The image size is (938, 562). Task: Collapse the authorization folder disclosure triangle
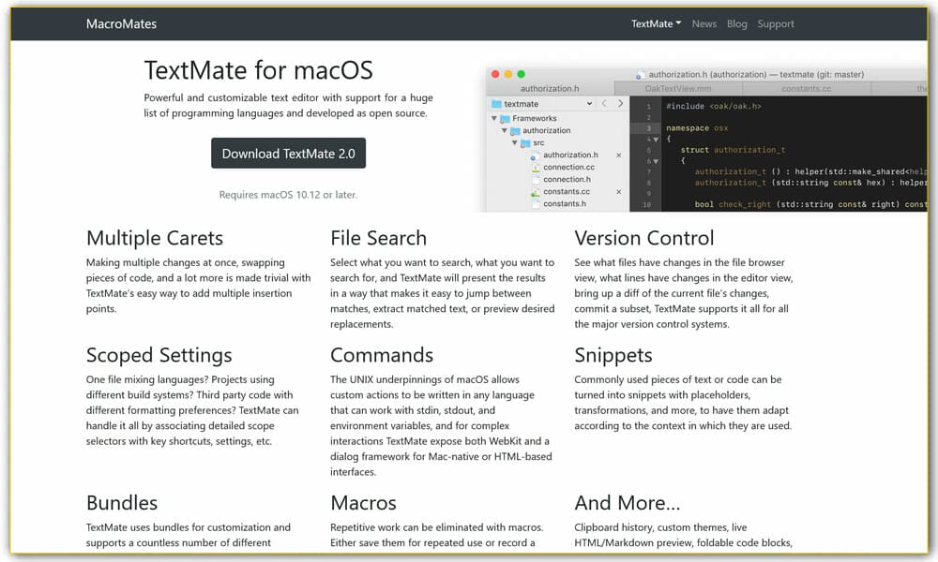tap(504, 130)
